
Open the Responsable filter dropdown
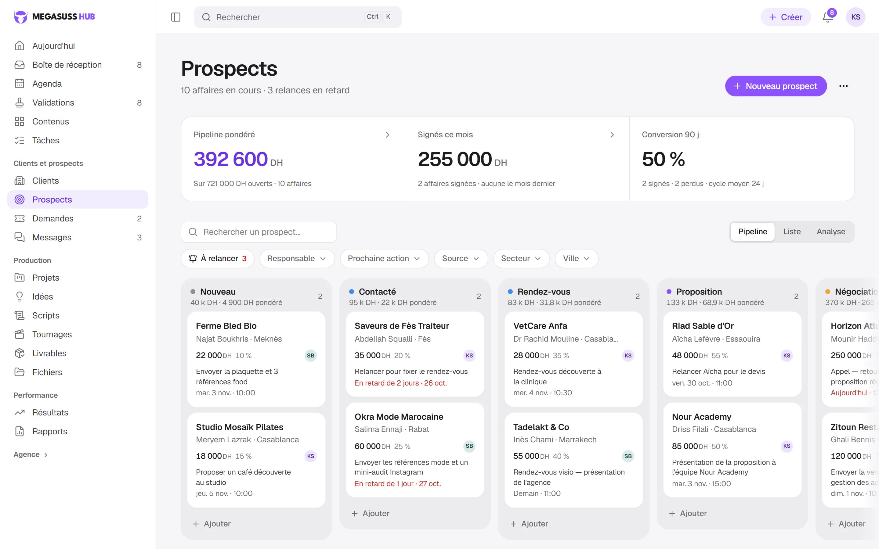[x=297, y=258]
